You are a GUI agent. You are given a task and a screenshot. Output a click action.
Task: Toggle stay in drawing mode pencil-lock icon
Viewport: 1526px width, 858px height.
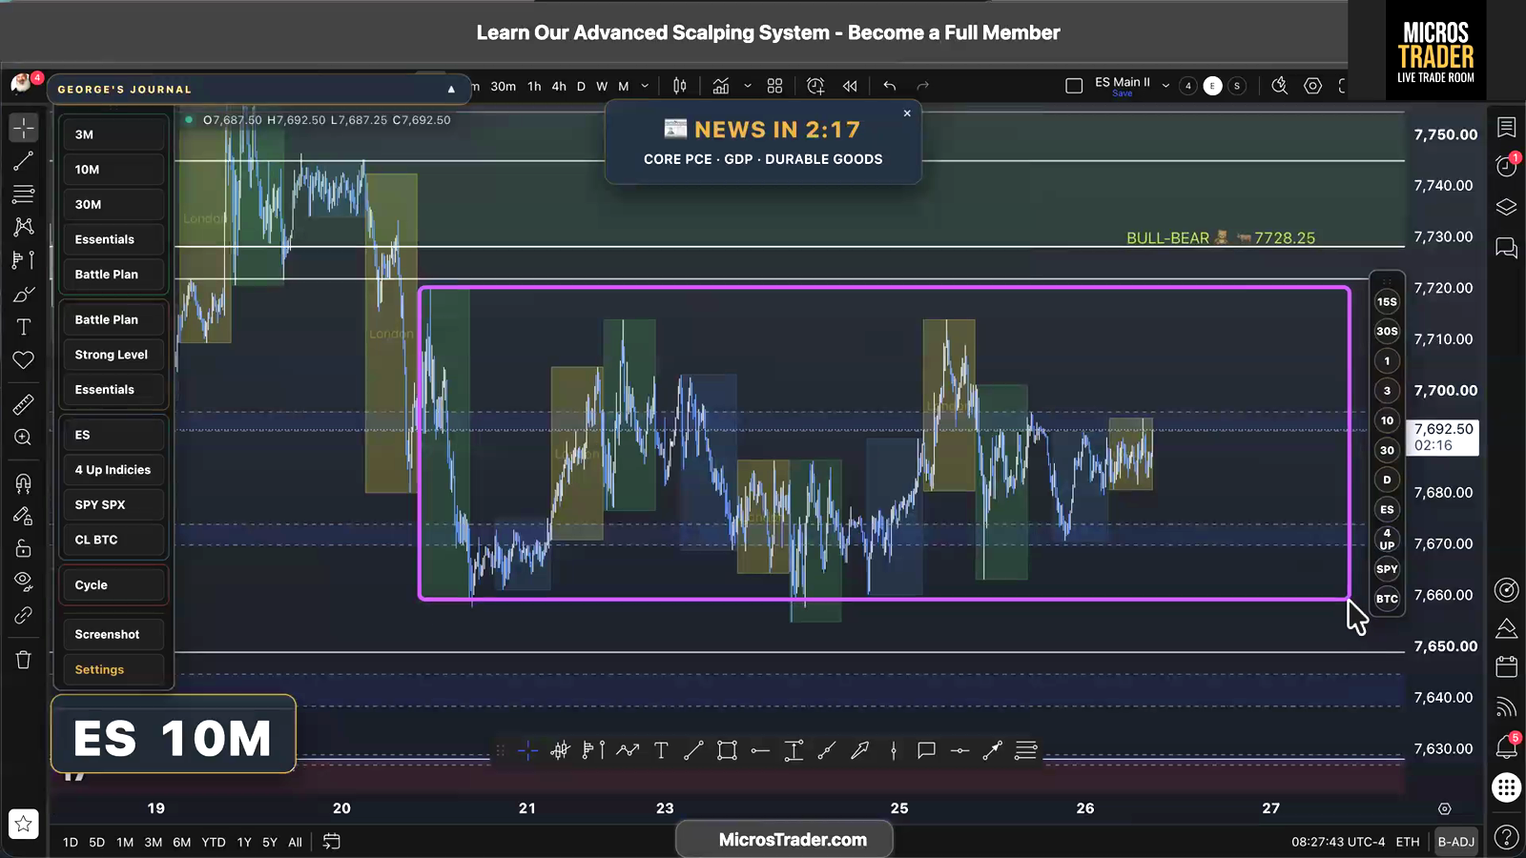pos(24,516)
